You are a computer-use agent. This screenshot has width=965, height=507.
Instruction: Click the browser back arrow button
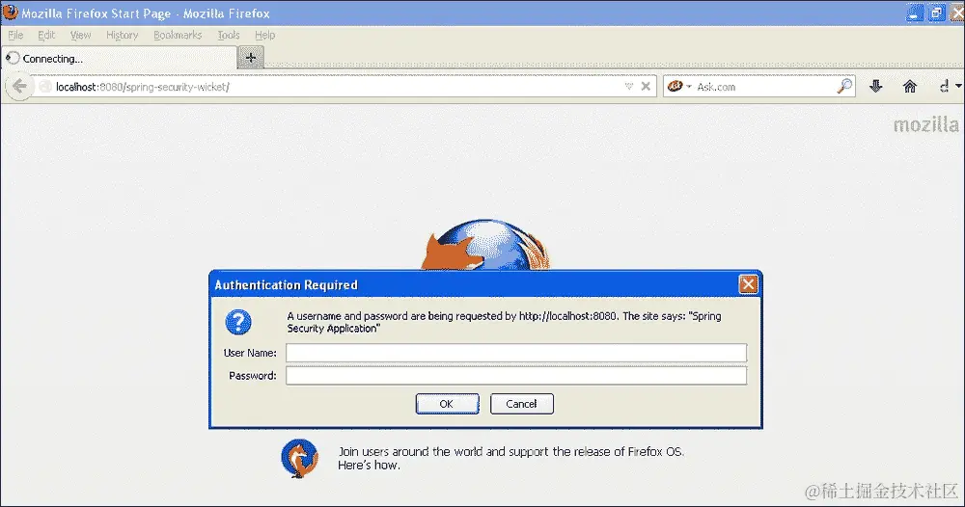19,87
